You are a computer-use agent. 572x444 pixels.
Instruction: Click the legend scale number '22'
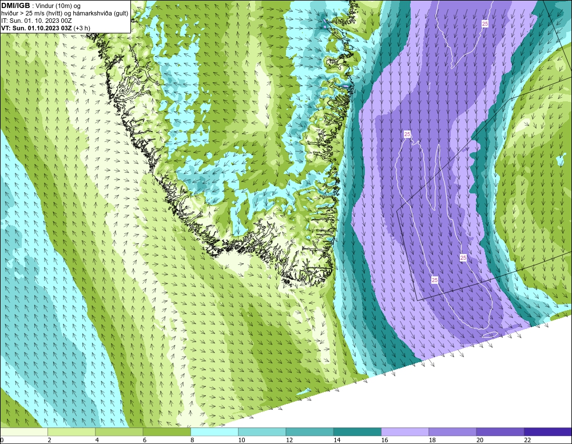[x=527, y=441]
